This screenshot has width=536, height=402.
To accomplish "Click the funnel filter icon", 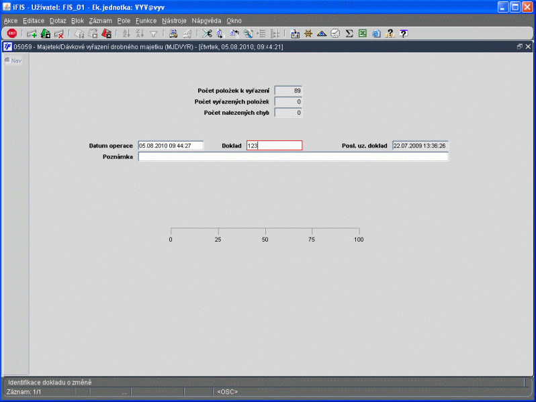I will click(x=154, y=34).
